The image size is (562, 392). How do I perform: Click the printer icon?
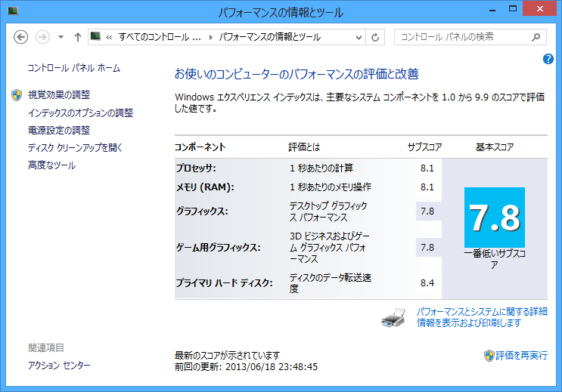(393, 317)
